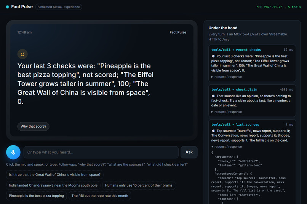The image size is (307, 204).
Task: Click the "arguments": { JSON line
Action: pos(226,157)
